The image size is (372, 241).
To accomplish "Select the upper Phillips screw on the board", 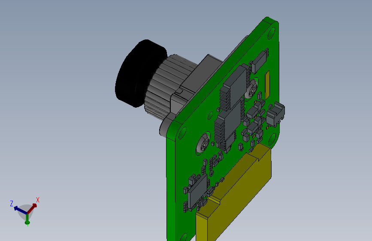I will [252, 89].
